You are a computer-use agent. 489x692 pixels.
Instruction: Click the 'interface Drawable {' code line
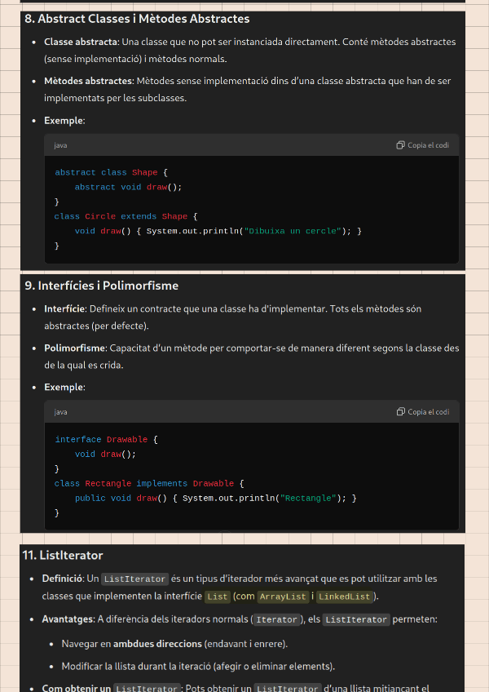click(106, 439)
